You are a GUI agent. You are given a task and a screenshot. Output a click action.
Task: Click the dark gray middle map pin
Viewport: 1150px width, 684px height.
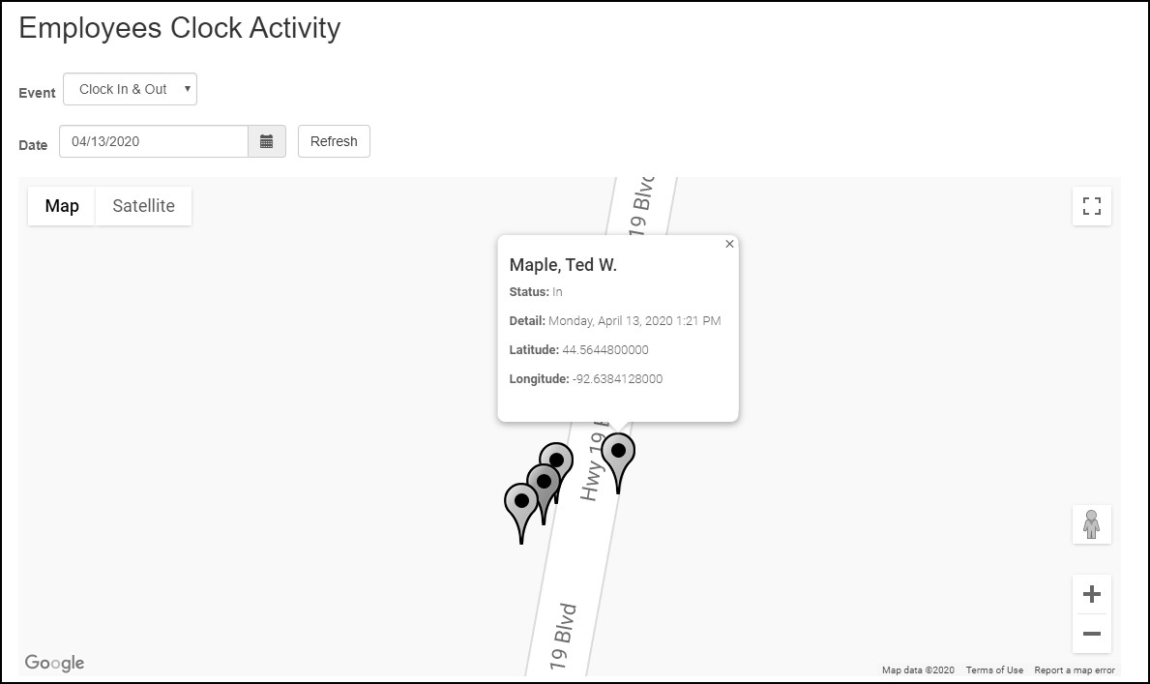click(544, 483)
